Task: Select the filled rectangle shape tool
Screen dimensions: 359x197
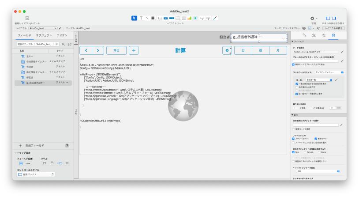Action: coord(153,18)
